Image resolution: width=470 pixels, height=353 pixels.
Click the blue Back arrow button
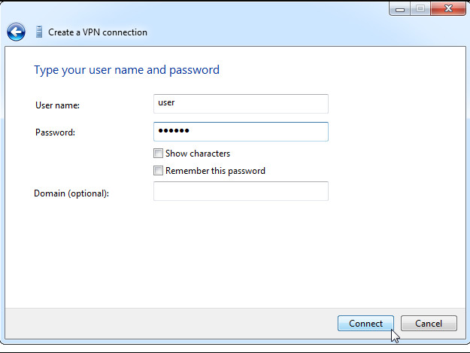[16, 32]
